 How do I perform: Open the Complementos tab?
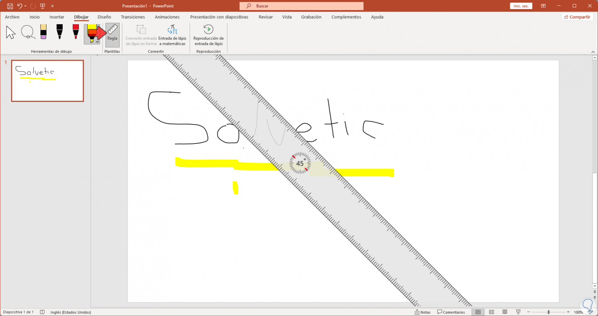coord(346,17)
